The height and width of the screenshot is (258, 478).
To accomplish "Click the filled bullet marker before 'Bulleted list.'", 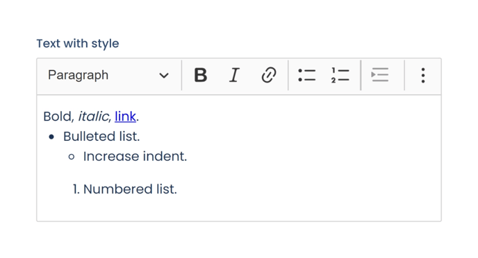I will (51, 137).
